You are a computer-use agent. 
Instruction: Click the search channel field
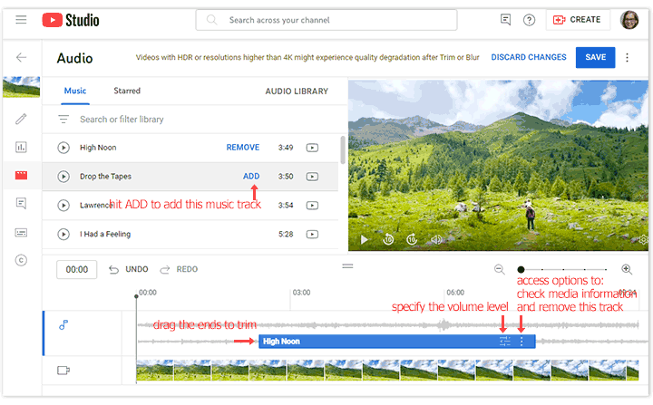(326, 20)
